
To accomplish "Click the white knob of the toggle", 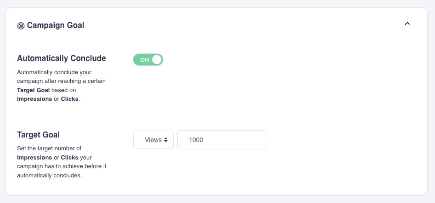I will pos(157,60).
